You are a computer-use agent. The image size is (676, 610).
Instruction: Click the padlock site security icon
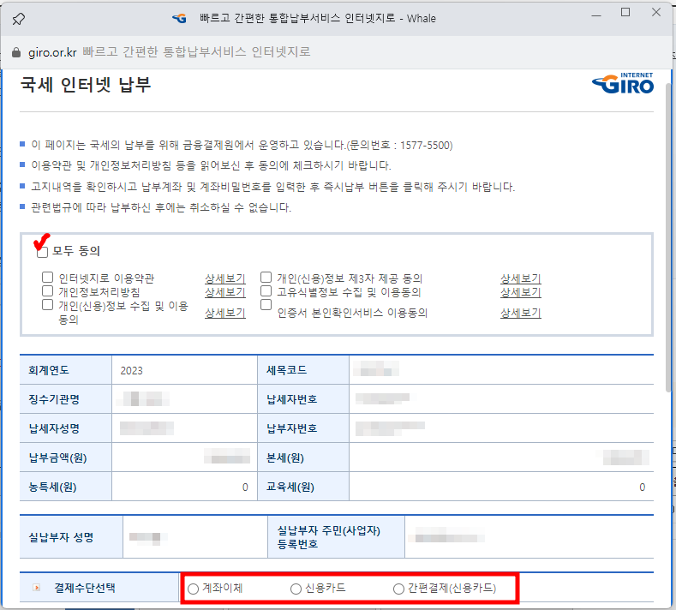[x=16, y=52]
